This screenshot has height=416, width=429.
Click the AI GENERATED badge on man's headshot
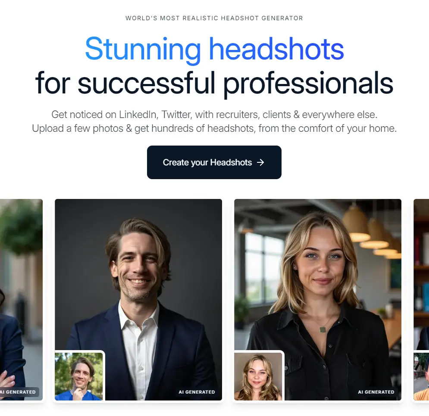click(197, 392)
